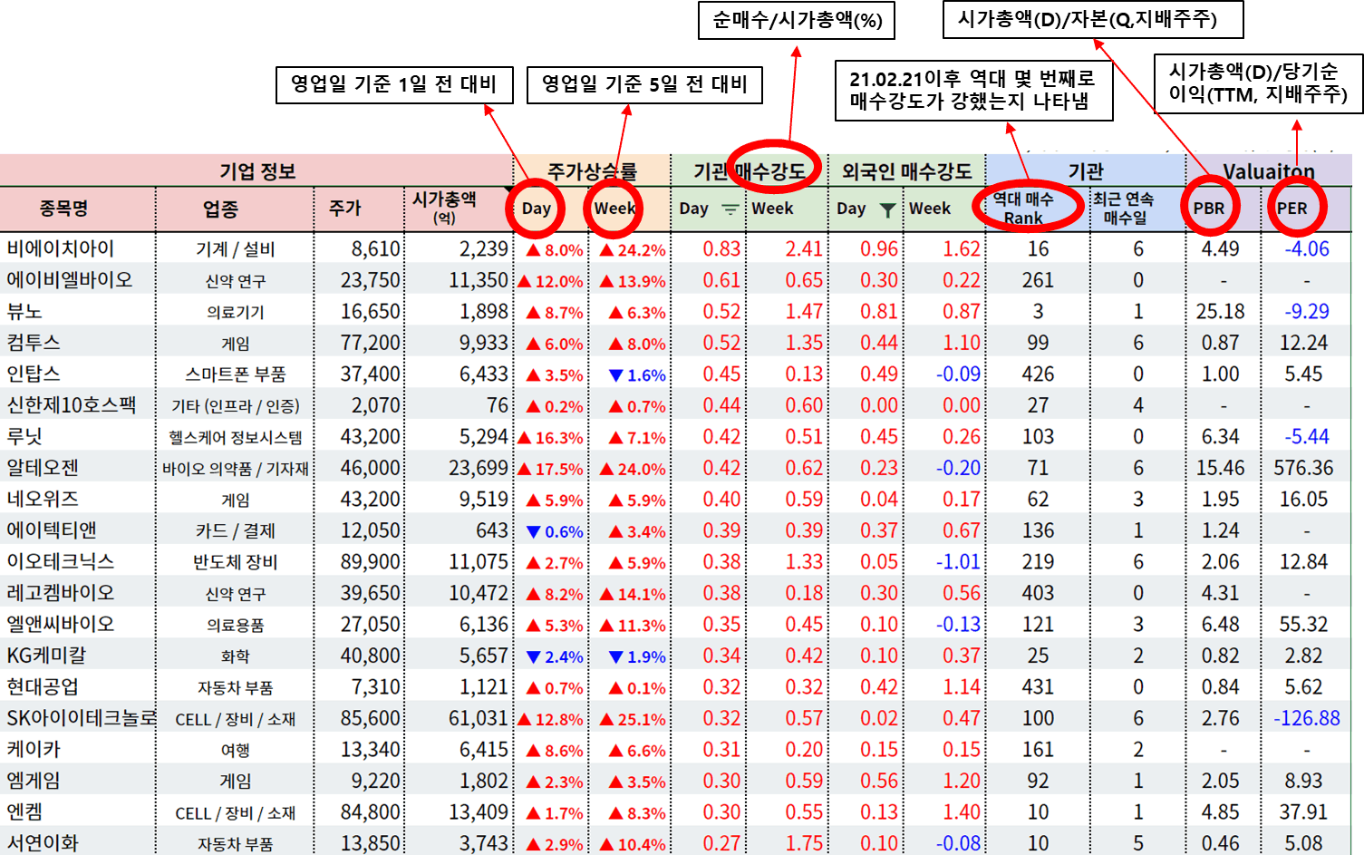
Task: Select the Week header under 기관 매수강도
Action: 772,209
